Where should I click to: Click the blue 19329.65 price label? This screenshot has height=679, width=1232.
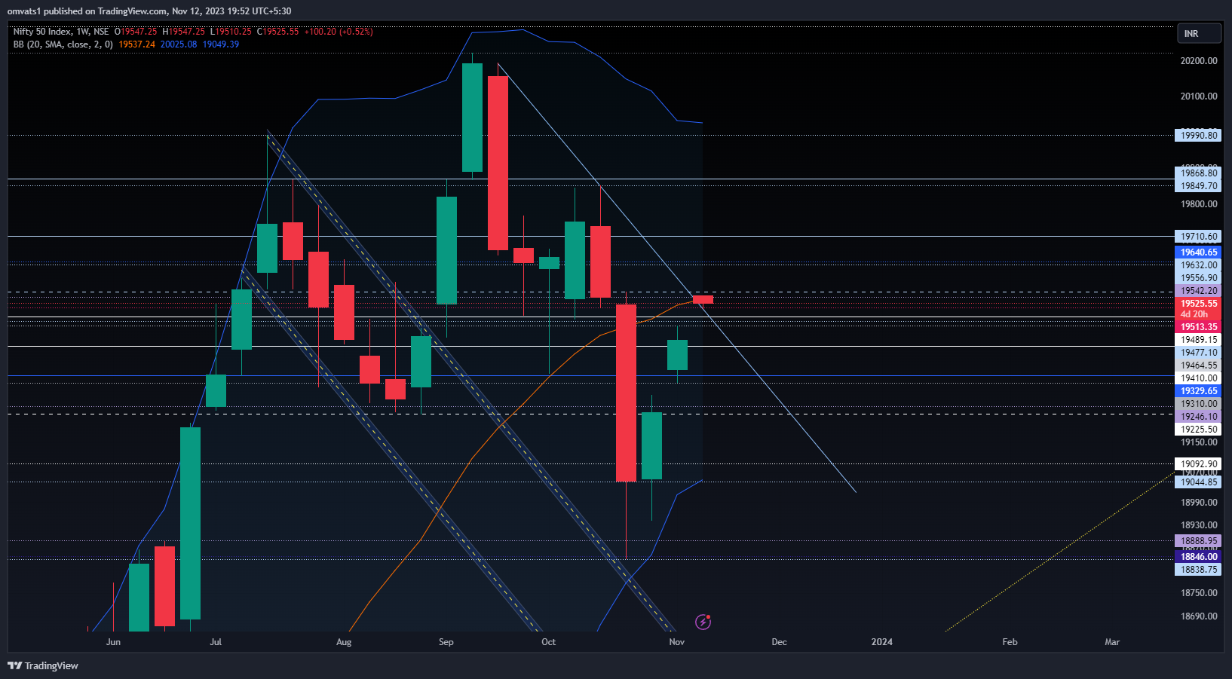click(1198, 391)
